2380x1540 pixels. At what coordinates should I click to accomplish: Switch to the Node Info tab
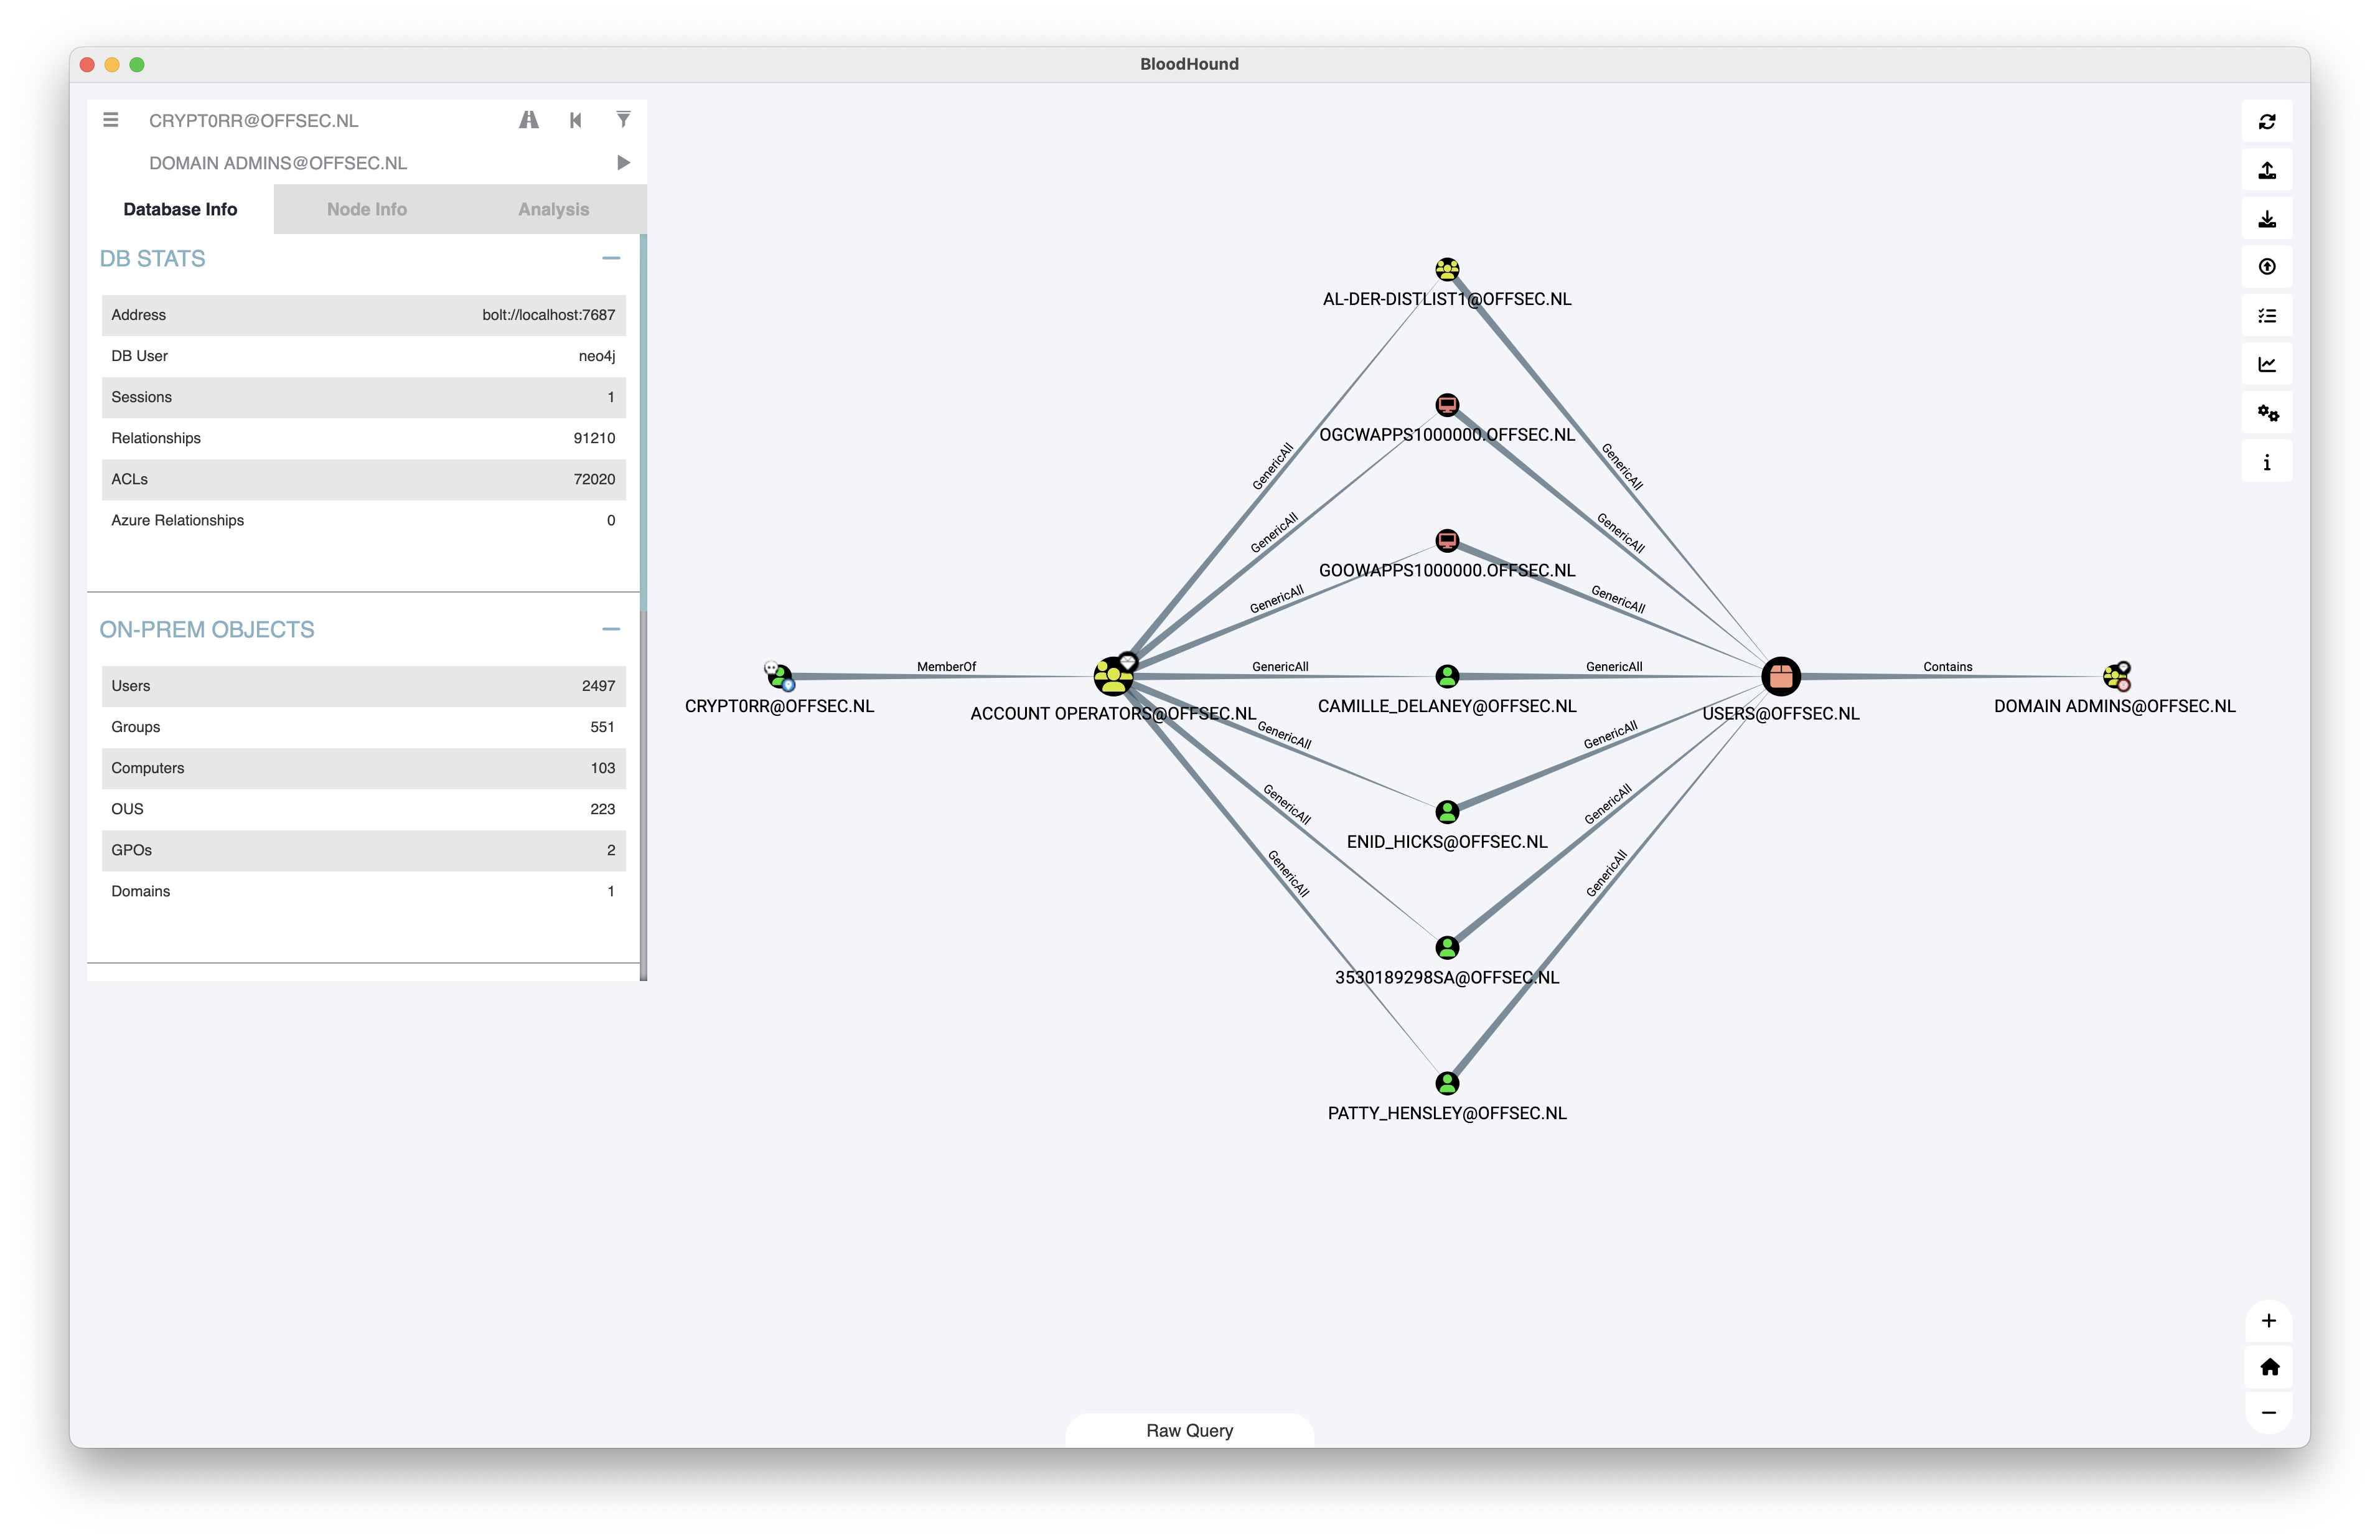click(x=367, y=209)
